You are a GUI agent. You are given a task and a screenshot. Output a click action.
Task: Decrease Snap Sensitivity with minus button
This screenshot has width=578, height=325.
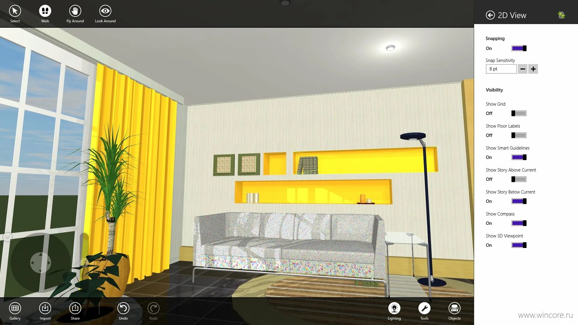[523, 69]
